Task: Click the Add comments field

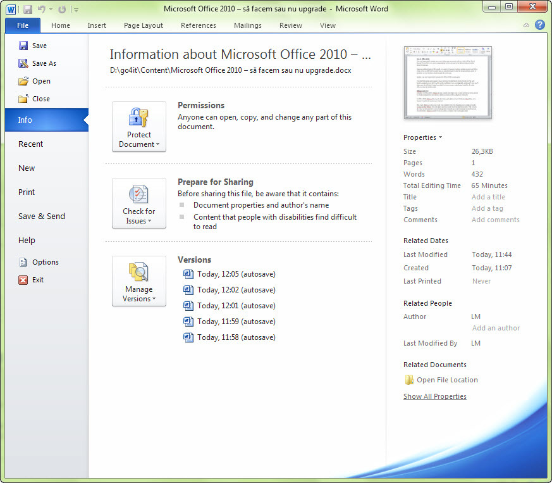Action: coord(495,220)
